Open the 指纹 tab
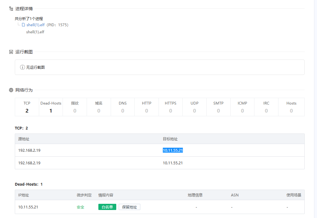This screenshot has height=218, width=317. pyautogui.click(x=75, y=107)
